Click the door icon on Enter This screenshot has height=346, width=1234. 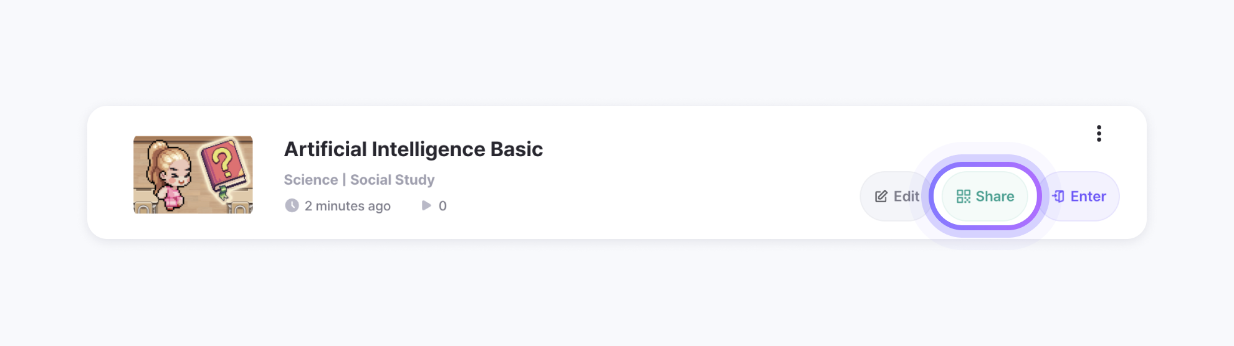1058,197
